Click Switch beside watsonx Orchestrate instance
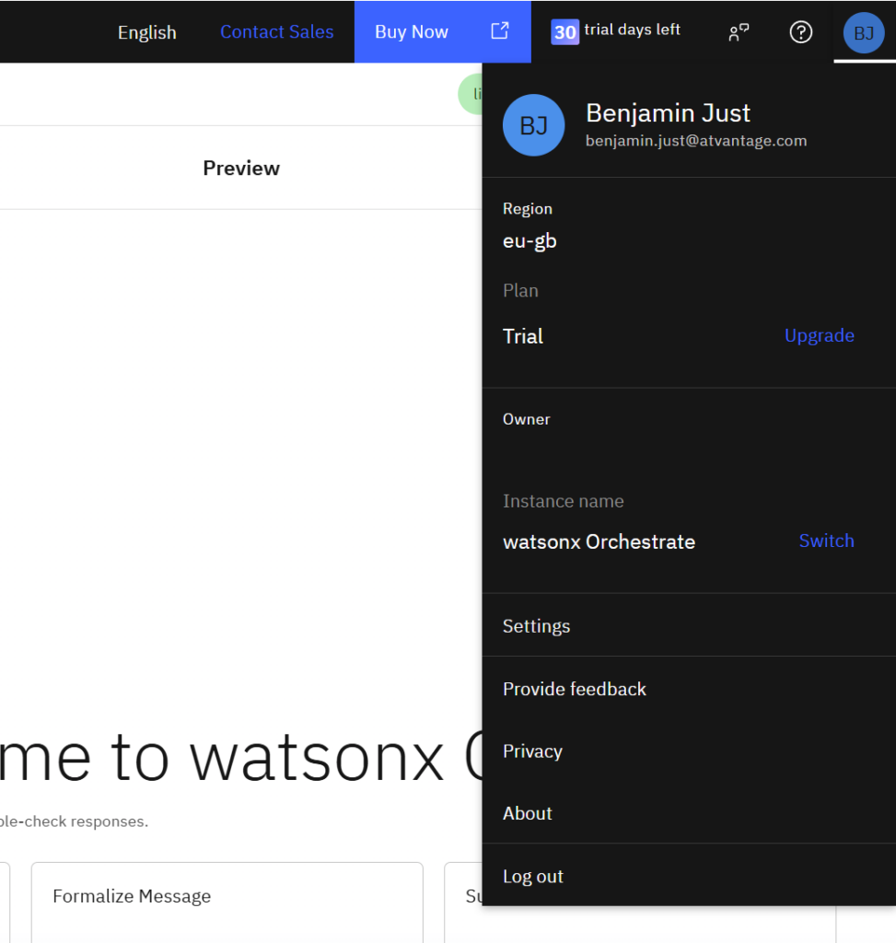This screenshot has height=943, width=896. tap(826, 541)
